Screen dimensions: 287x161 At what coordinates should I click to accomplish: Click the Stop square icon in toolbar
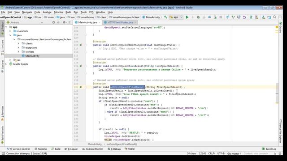[221, 17]
